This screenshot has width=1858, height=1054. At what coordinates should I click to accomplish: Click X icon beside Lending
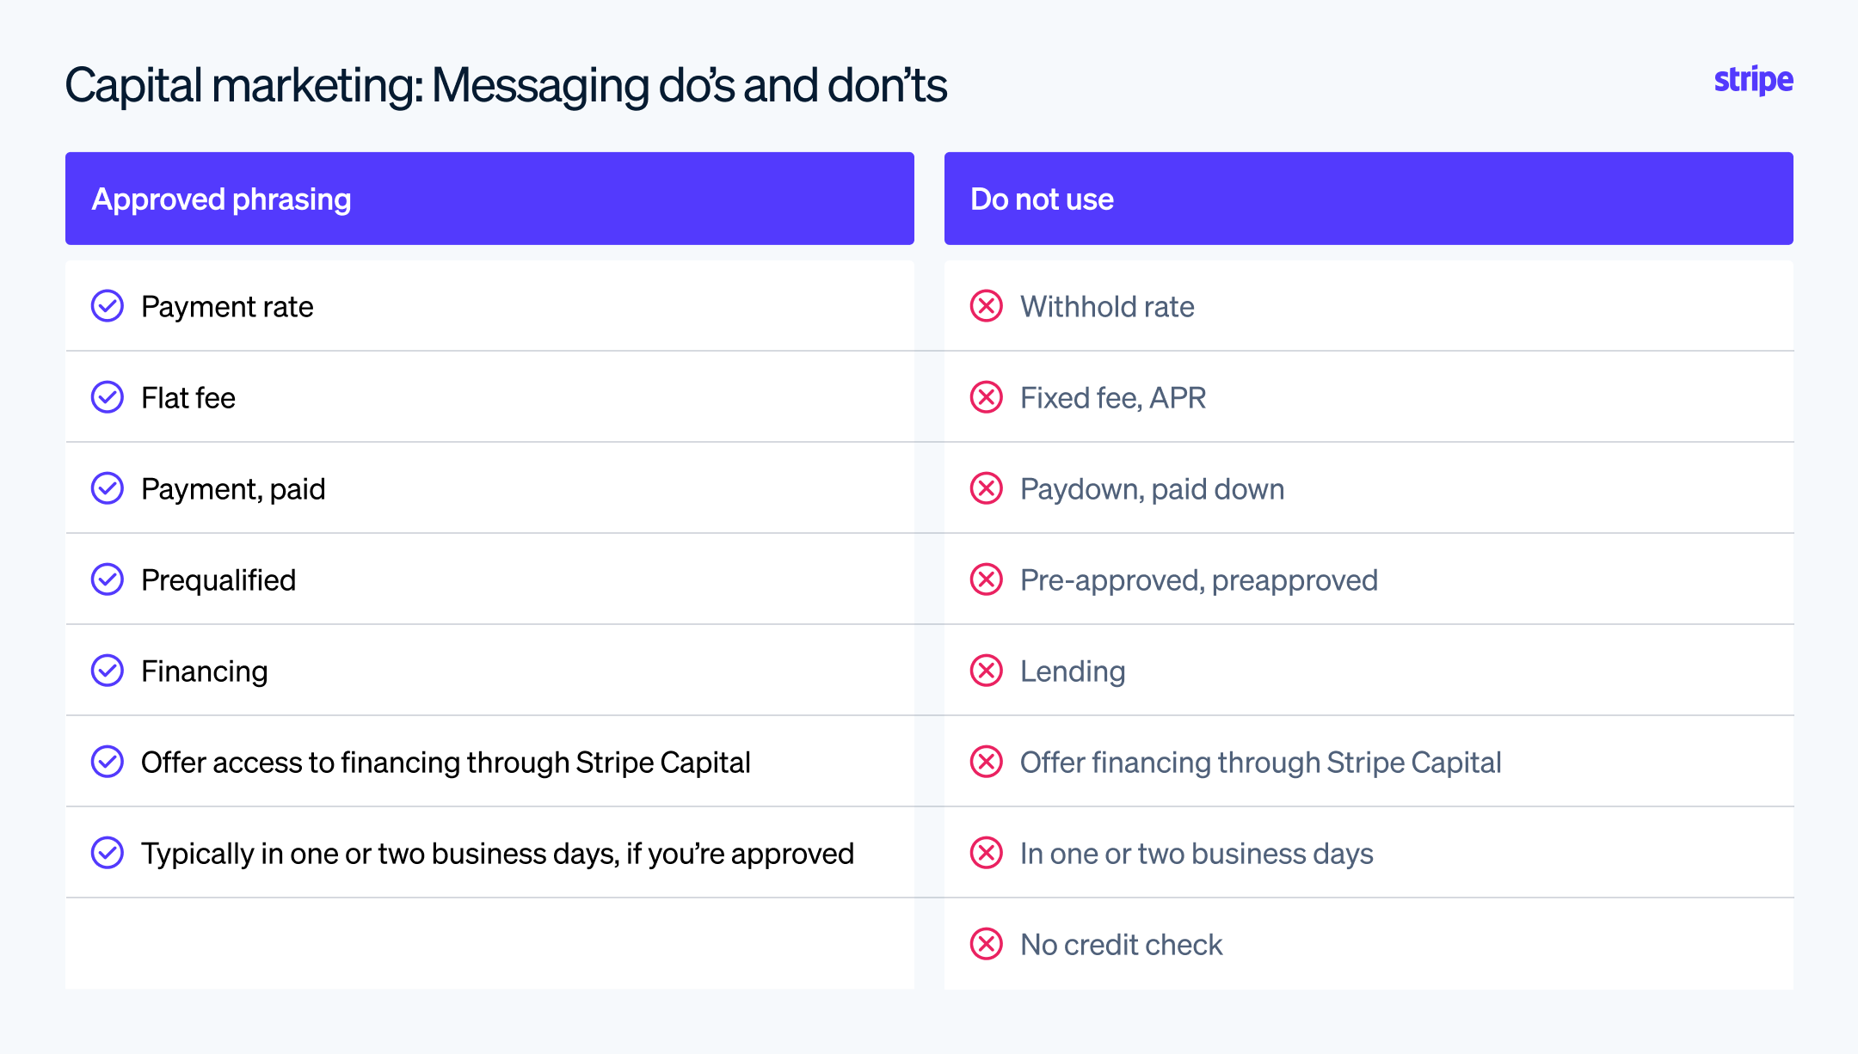pos(987,671)
